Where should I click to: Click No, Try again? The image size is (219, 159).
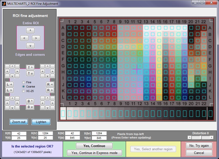(199, 145)
